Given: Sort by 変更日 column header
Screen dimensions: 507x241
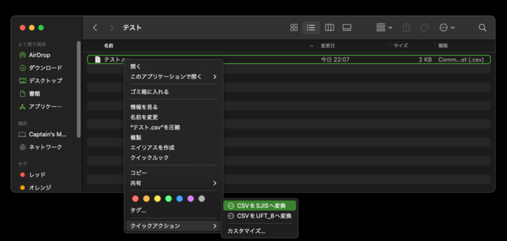Looking at the screenshot, I should 328,45.
